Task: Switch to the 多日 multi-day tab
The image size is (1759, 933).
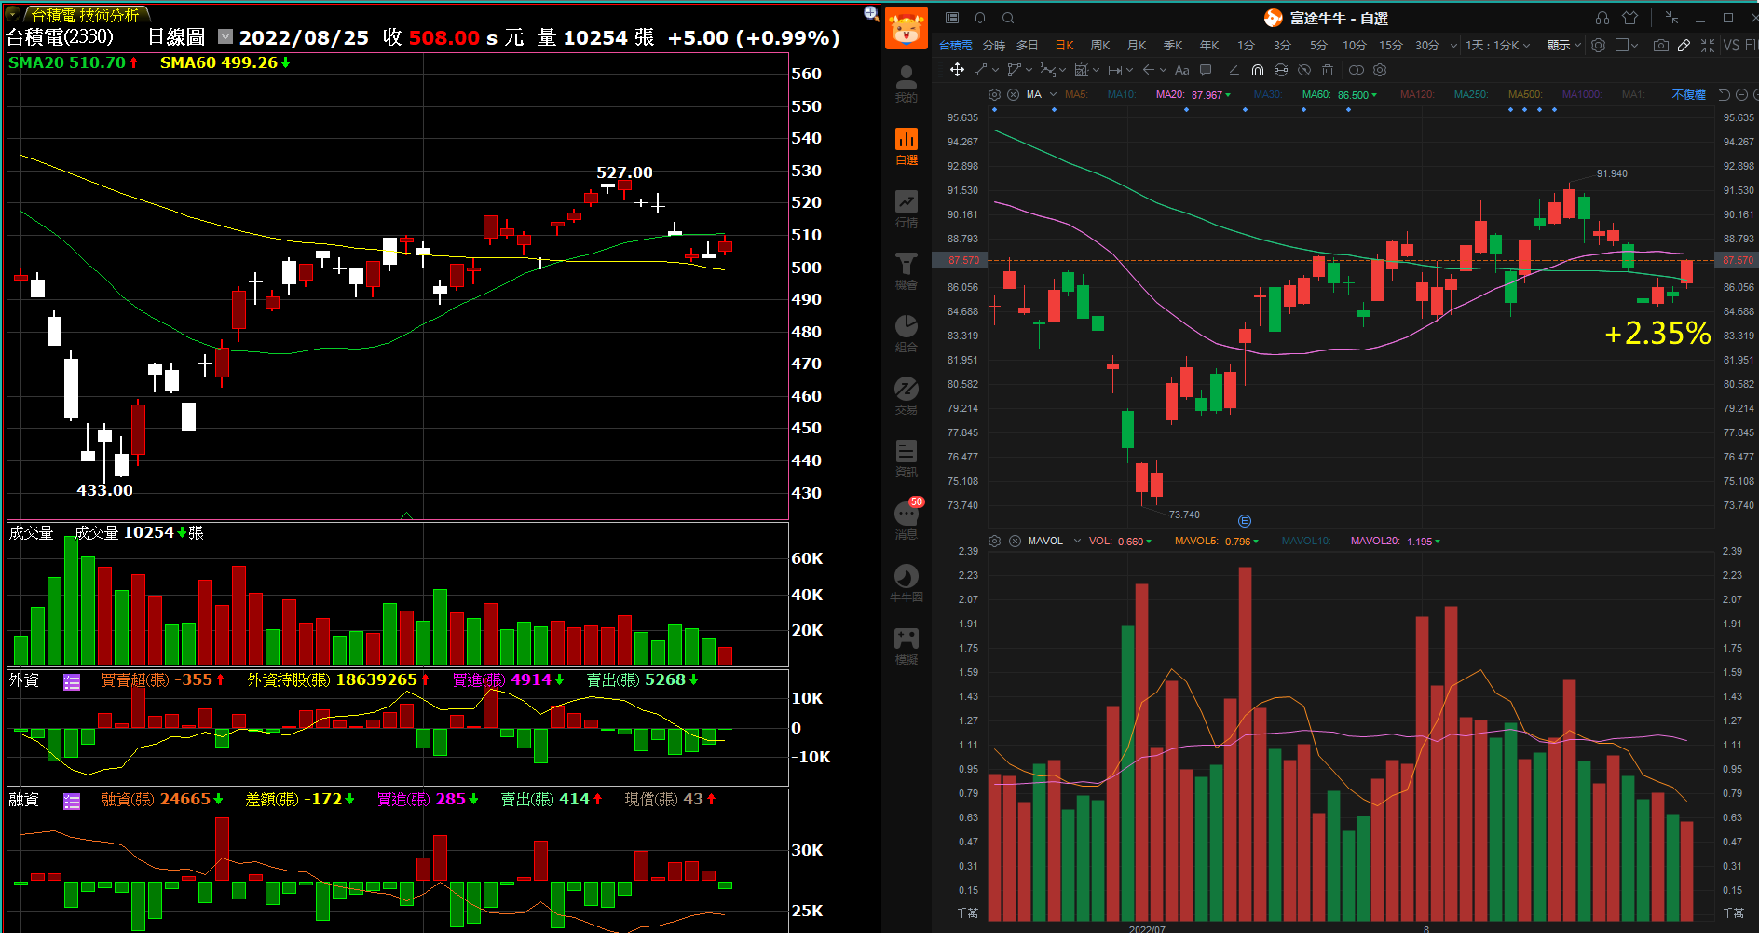Action: coord(1027,45)
